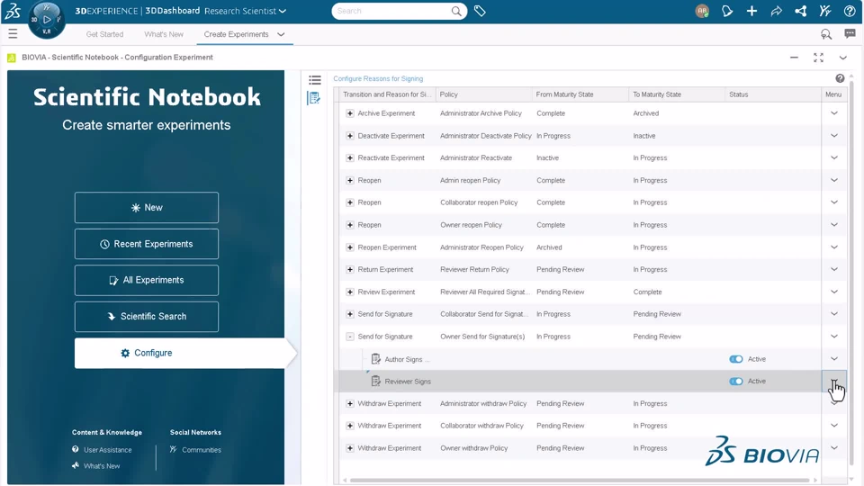
Task: Click the share arrow icon in top bar
Action: (x=777, y=11)
